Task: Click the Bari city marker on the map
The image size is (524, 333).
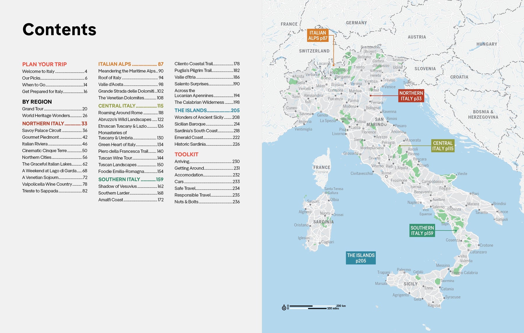Action: tap(470, 194)
